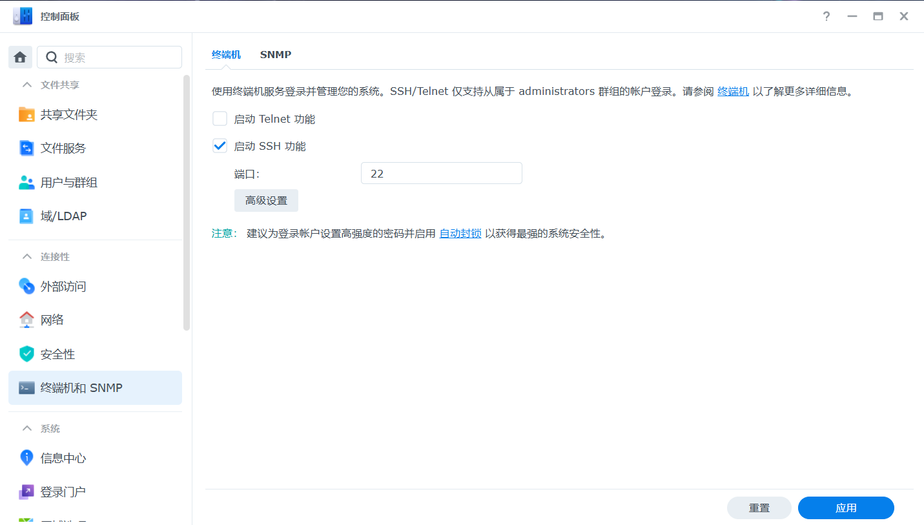Open Network (网络) icon

coord(26,320)
